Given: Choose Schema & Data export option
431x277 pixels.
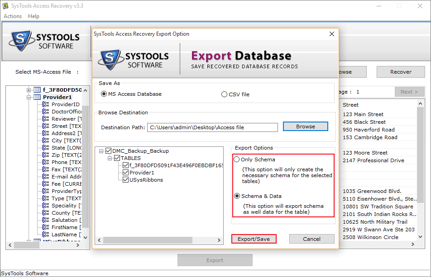Looking at the screenshot, I should (237, 196).
